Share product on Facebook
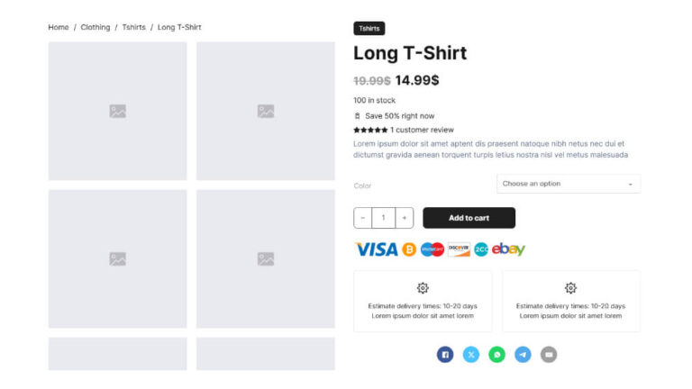This screenshot has width=692, height=389. pos(445,355)
